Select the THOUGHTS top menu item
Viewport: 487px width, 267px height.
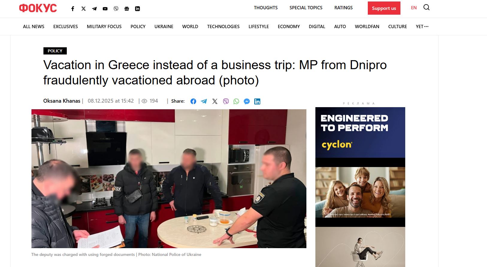coord(266,8)
